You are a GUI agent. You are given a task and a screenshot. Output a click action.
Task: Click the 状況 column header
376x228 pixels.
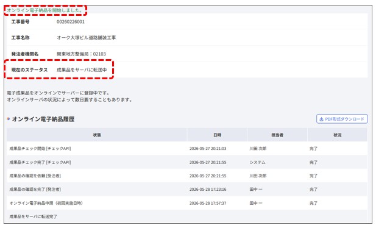pyautogui.click(x=338, y=135)
